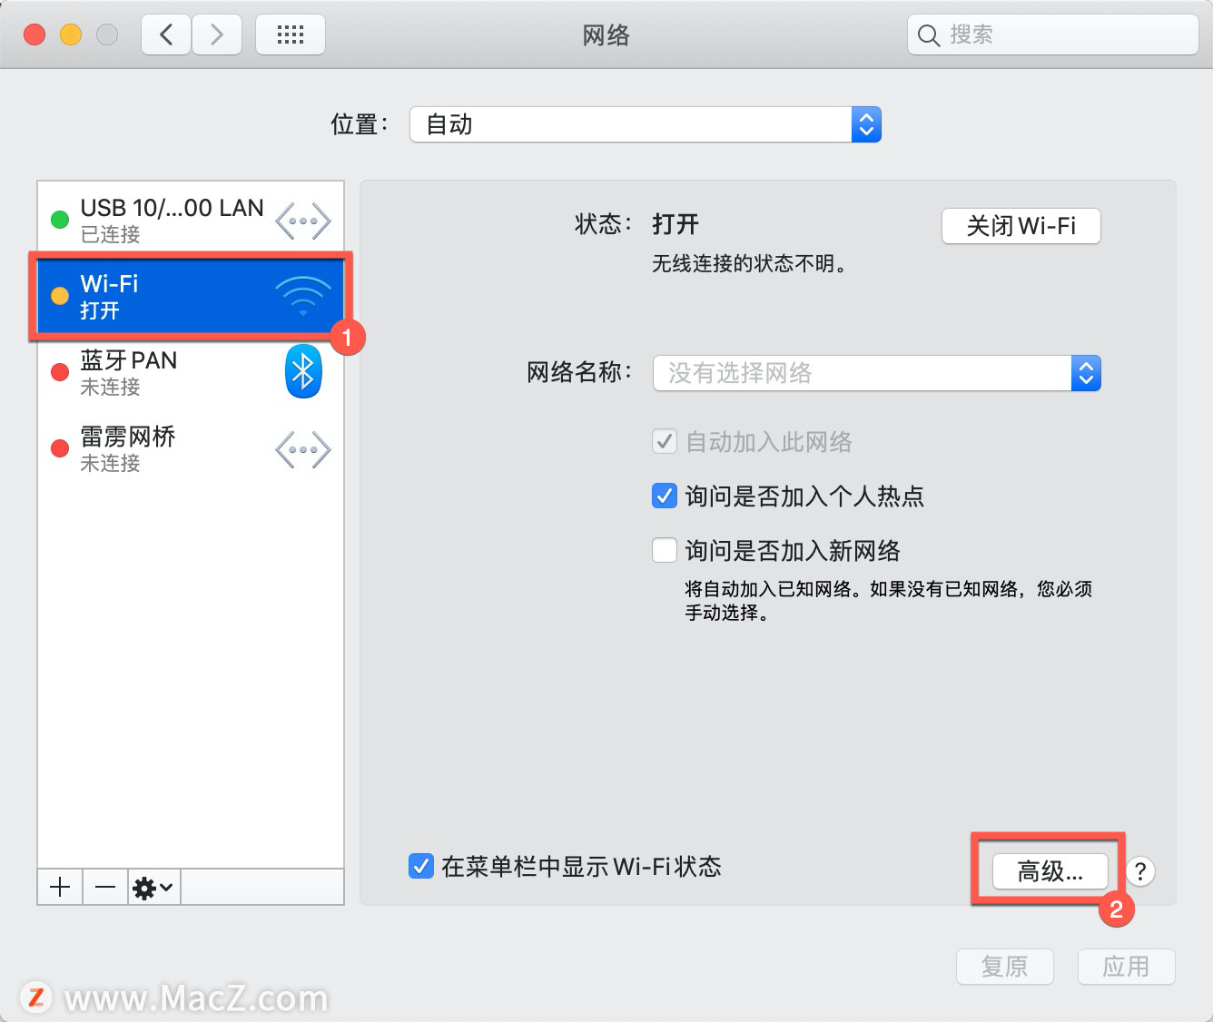Disable 询问是否加入个人热点 checkbox

(x=664, y=496)
